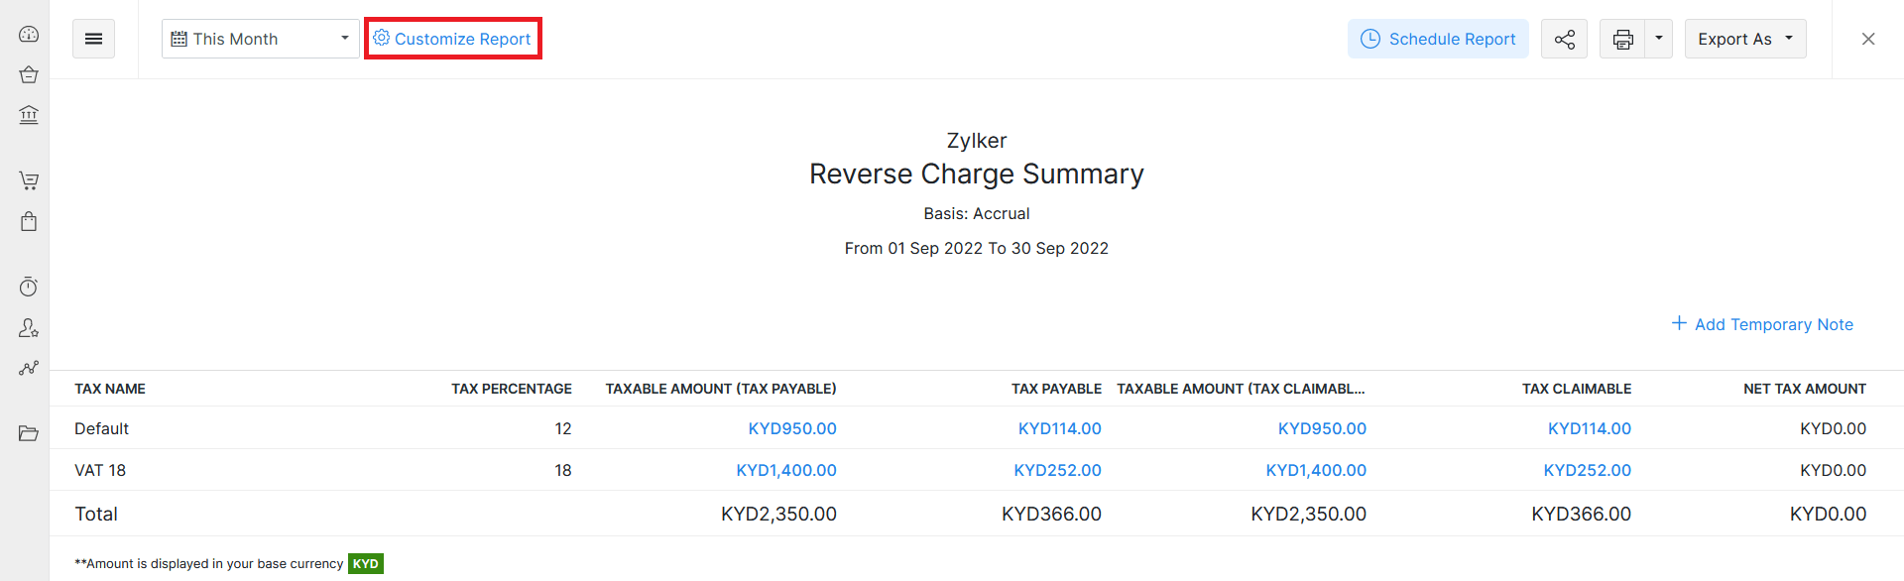Image resolution: width=1904 pixels, height=581 pixels.
Task: Open the Sales cart sidebar icon
Action: (x=29, y=180)
